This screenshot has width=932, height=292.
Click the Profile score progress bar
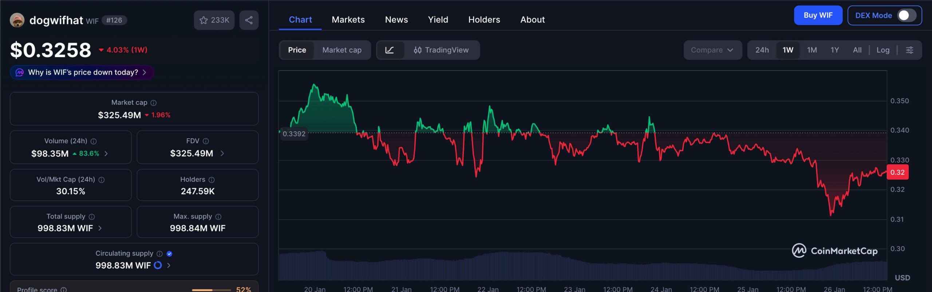pos(211,290)
